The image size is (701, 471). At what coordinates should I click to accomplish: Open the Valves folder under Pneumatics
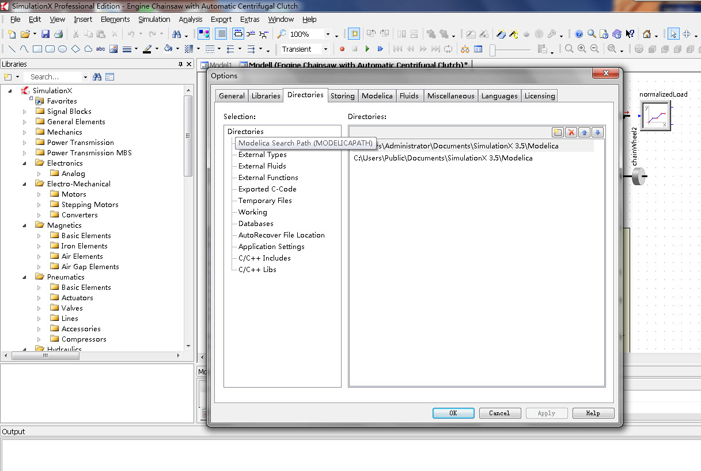coord(72,308)
